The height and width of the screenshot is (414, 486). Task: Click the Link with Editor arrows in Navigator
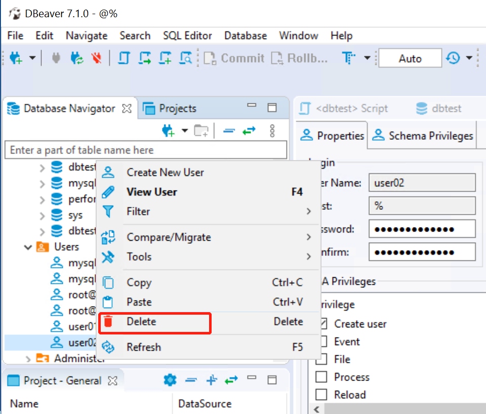tap(249, 131)
